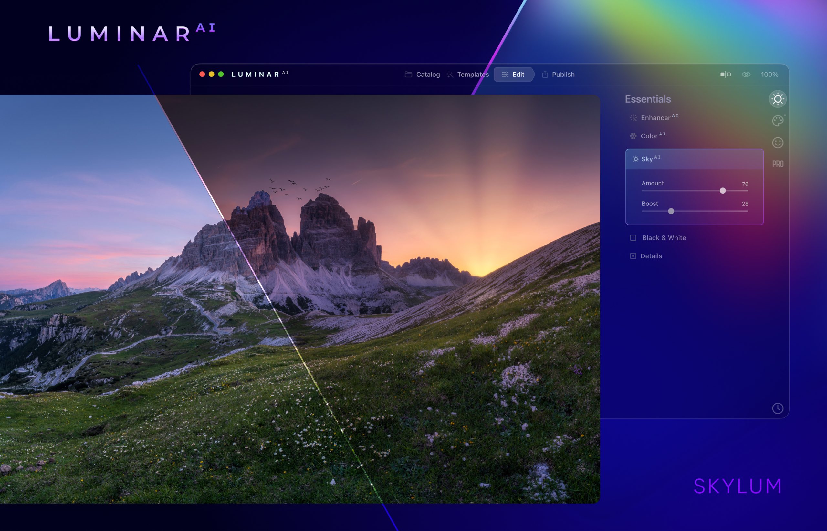Toggle the quick preview eye icon
Viewport: 827px width, 531px height.
point(746,74)
